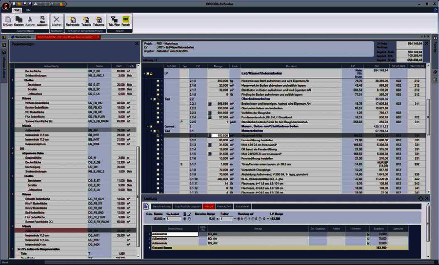Collapse the first Wände group in Projektmengen
The height and width of the screenshot is (265, 439).
click(x=12, y=126)
